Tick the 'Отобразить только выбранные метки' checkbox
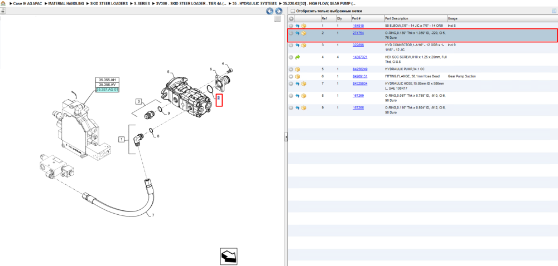Image resolution: width=558 pixels, height=266 pixels. tap(292, 11)
